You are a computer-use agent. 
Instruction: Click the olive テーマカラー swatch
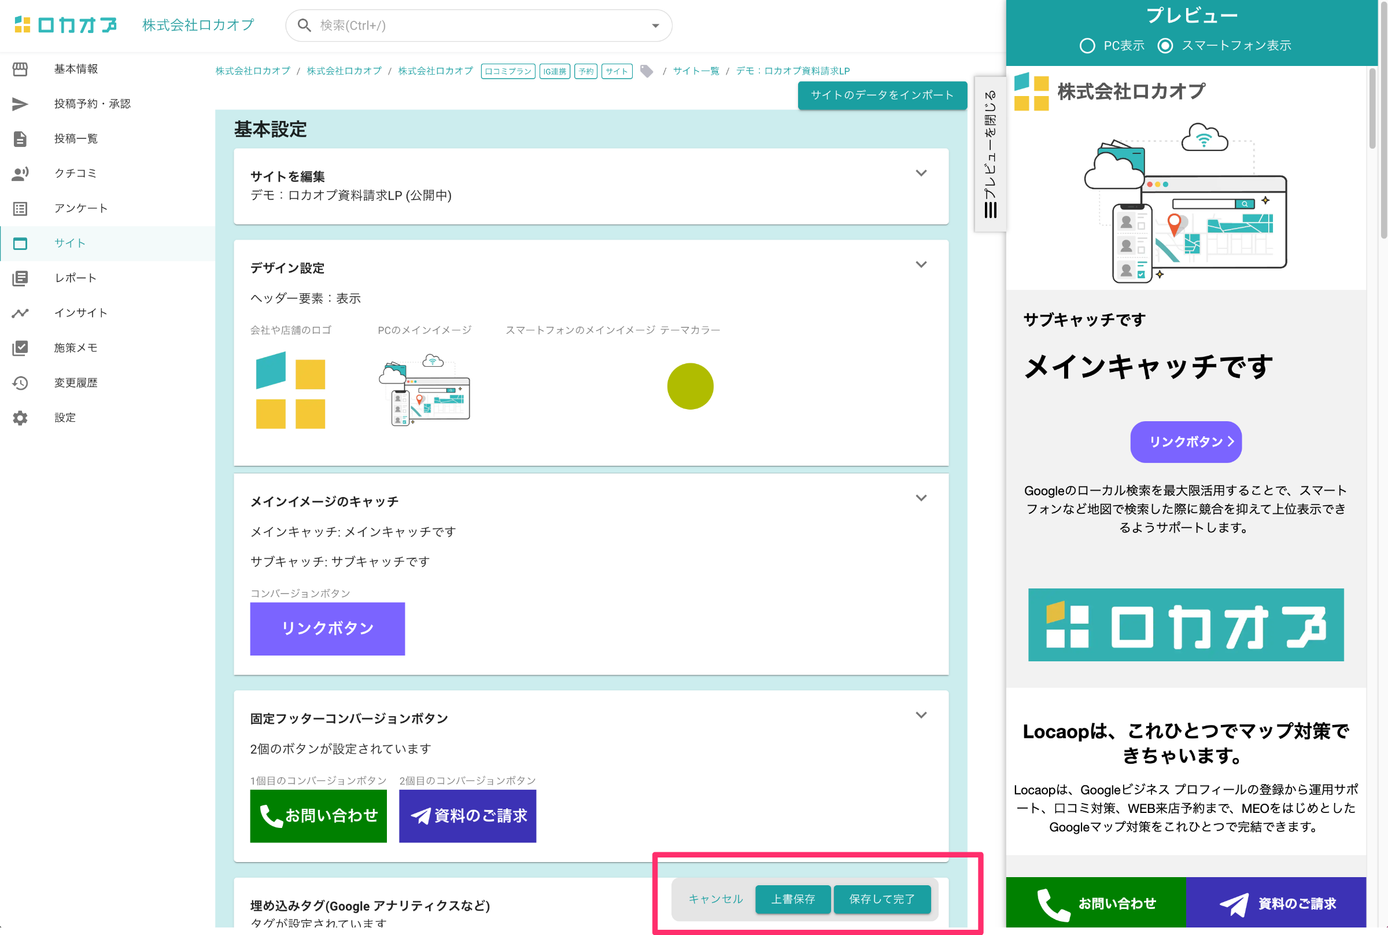click(690, 386)
